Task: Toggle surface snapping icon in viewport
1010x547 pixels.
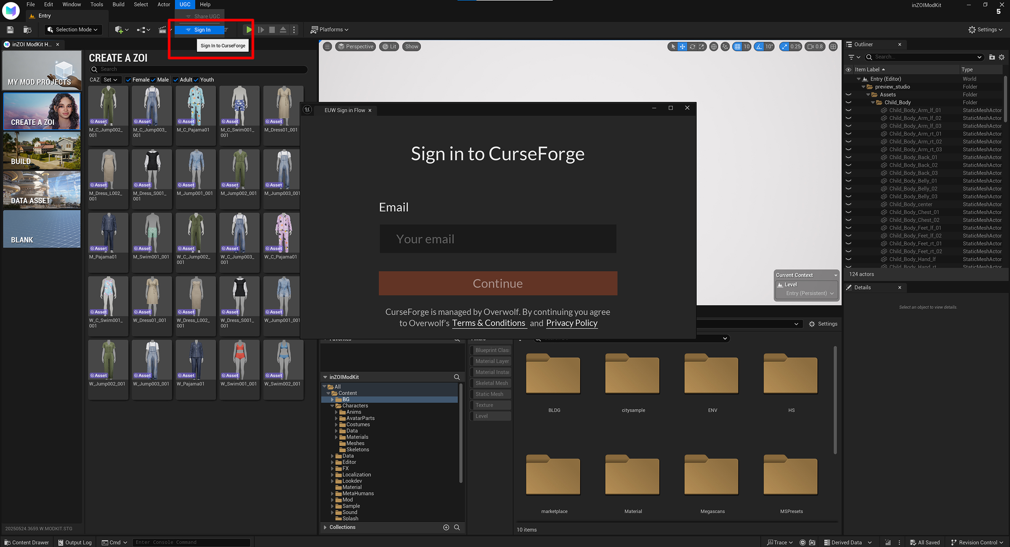Action: (x=725, y=47)
